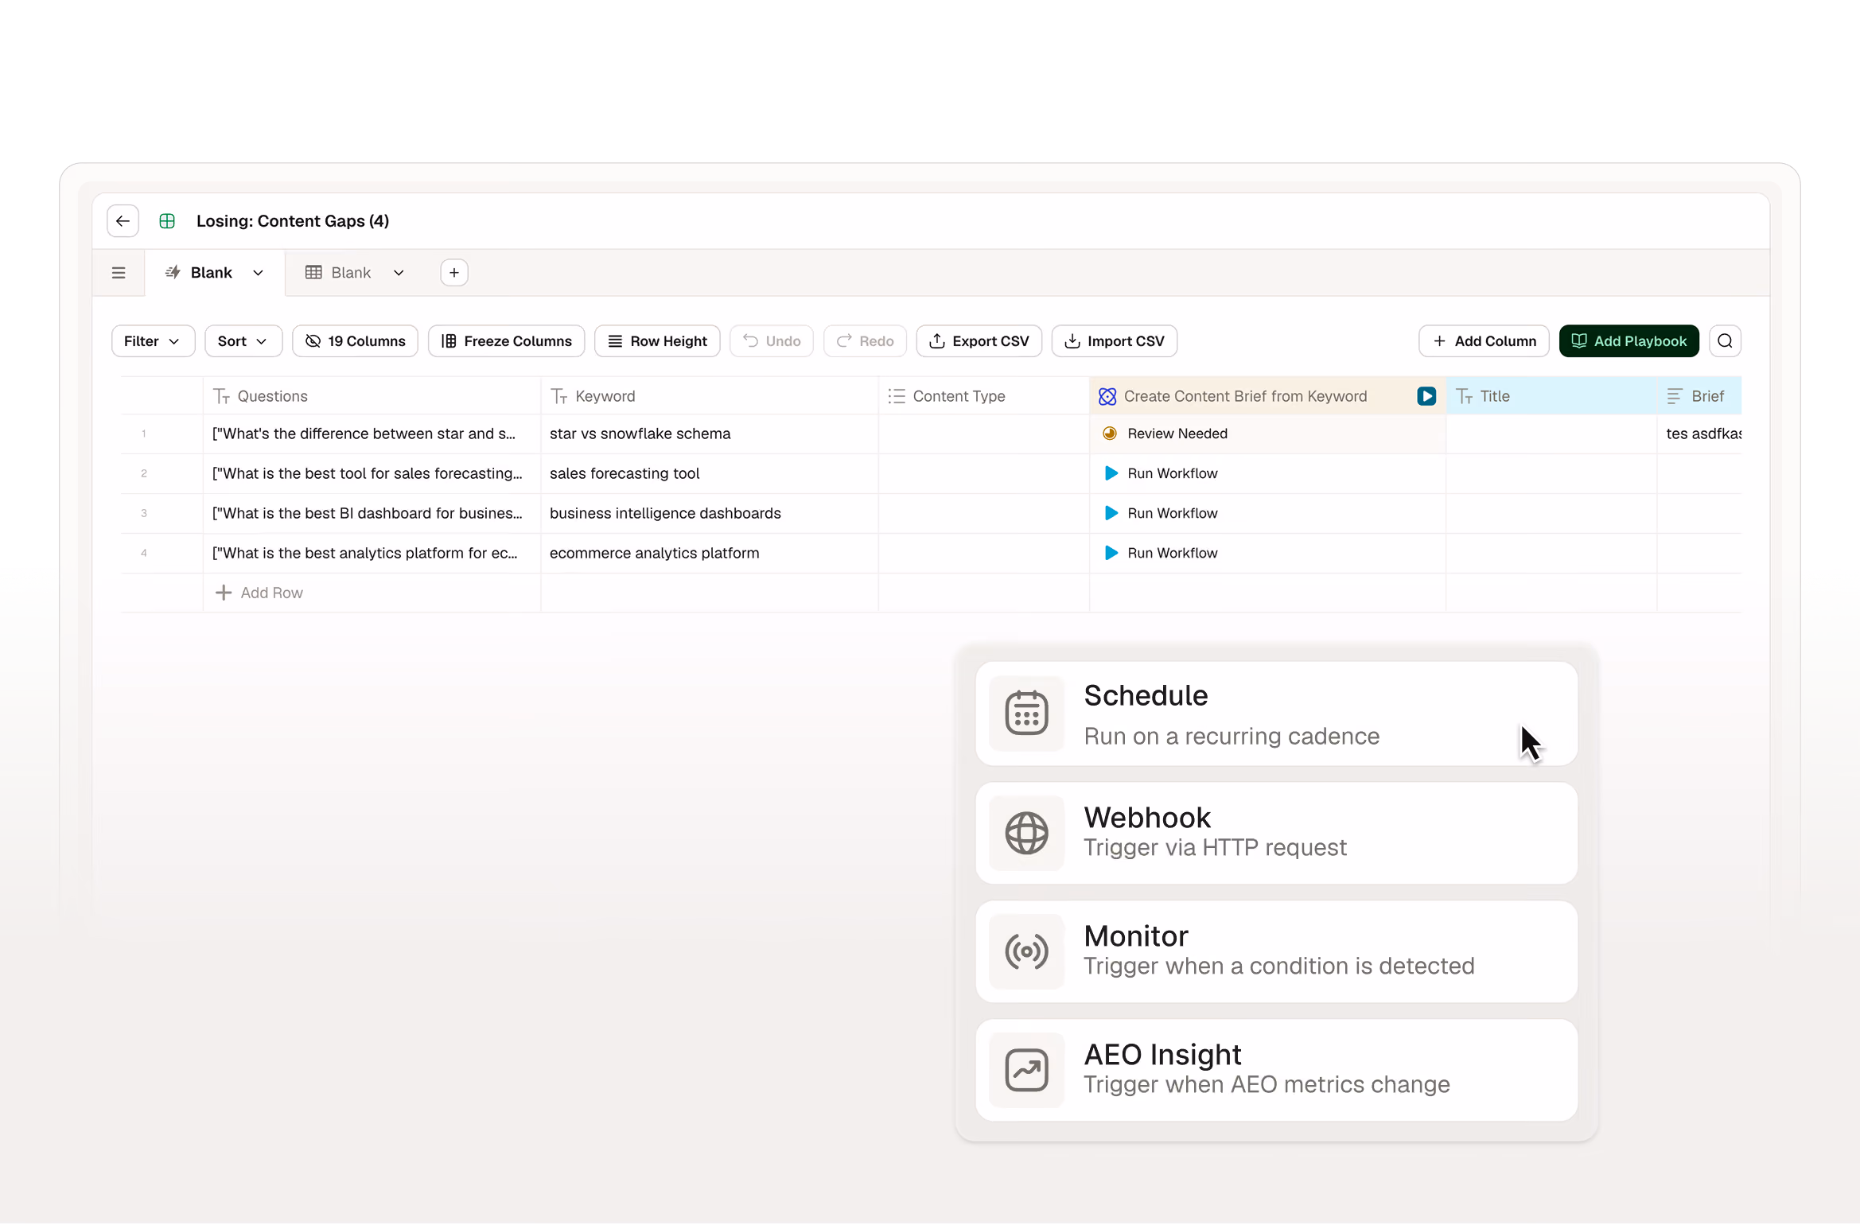This screenshot has height=1225, width=1860.
Task: Pick the AEO Insight chart icon
Action: click(x=1026, y=1070)
